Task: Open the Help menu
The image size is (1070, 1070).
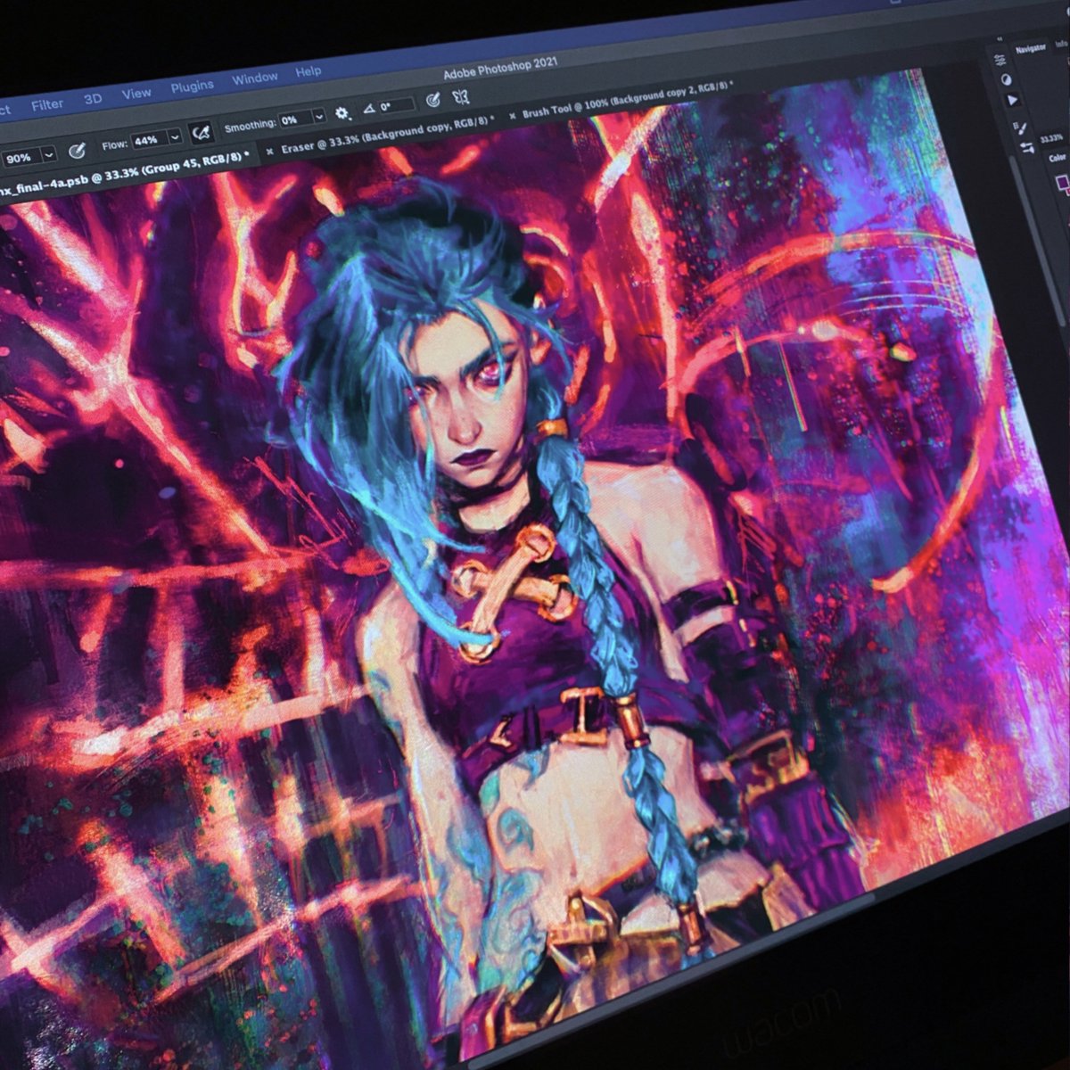Action: coord(308,71)
